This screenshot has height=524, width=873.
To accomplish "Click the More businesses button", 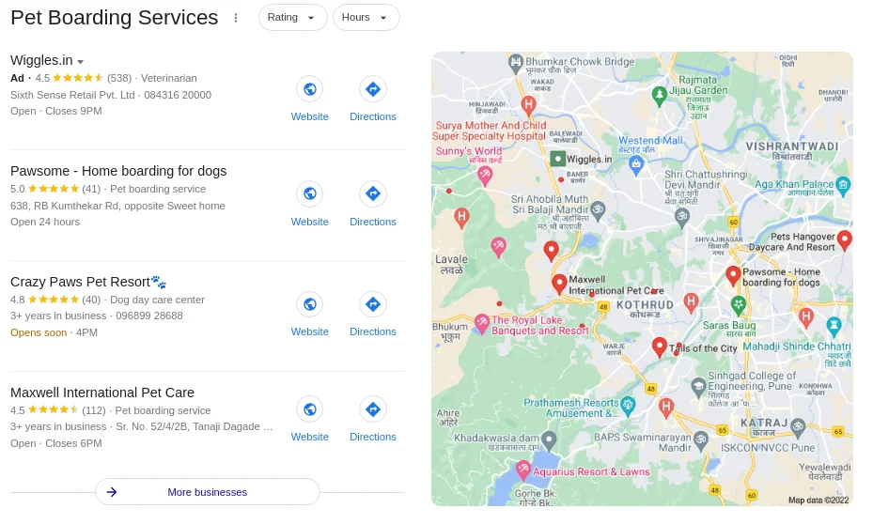I will tap(207, 492).
